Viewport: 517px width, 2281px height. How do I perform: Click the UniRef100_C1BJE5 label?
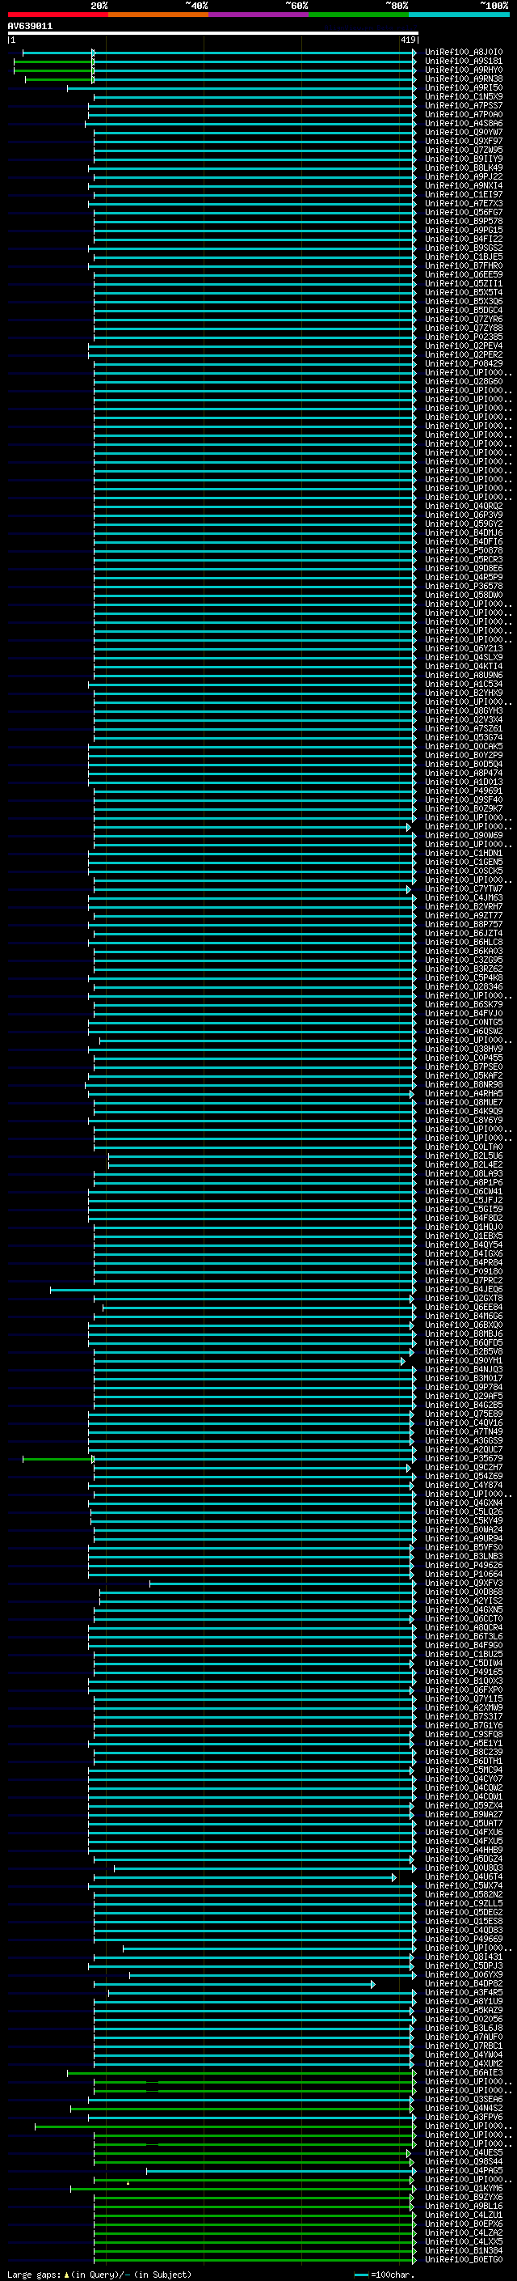464,257
